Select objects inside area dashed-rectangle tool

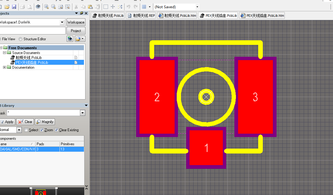click(106, 7)
